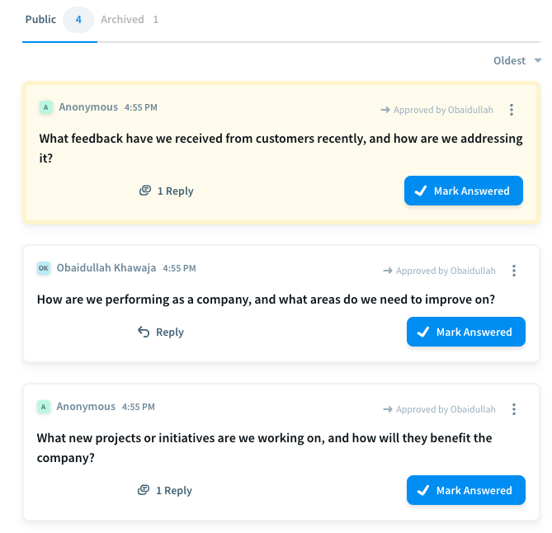Image resolution: width=552 pixels, height=533 pixels.
Task: Click the 'OK' avatar of Obaidullah Khawaja
Action: pos(44,268)
